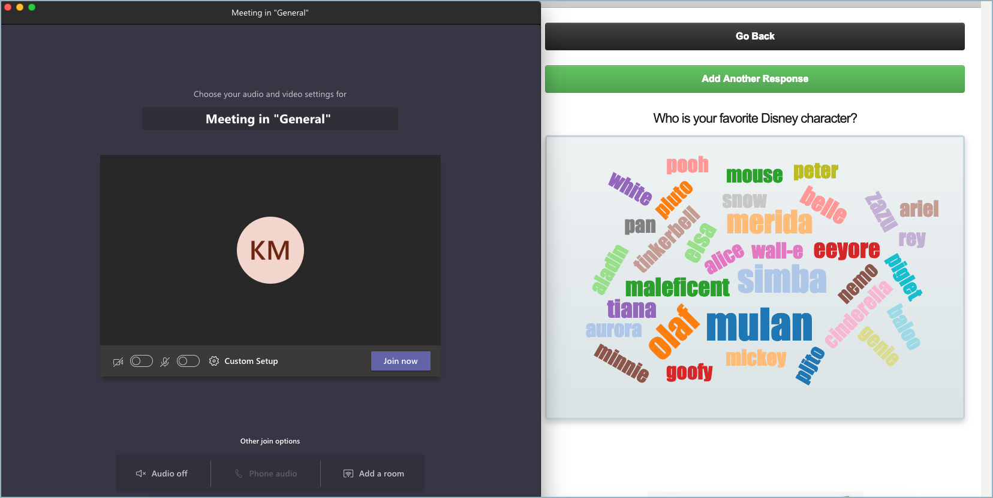
Task: Select the Audio off join option
Action: 163,473
